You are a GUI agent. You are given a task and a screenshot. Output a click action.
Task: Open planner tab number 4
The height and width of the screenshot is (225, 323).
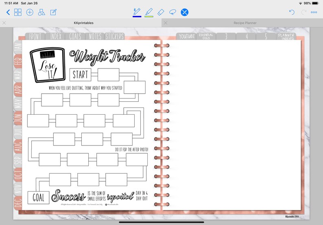click(246, 36)
